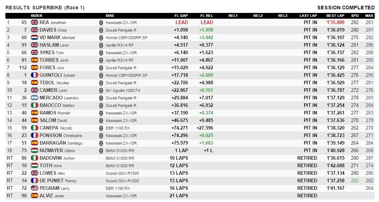Click the MAX speed column header
The image size is (379, 202).
point(369,16)
